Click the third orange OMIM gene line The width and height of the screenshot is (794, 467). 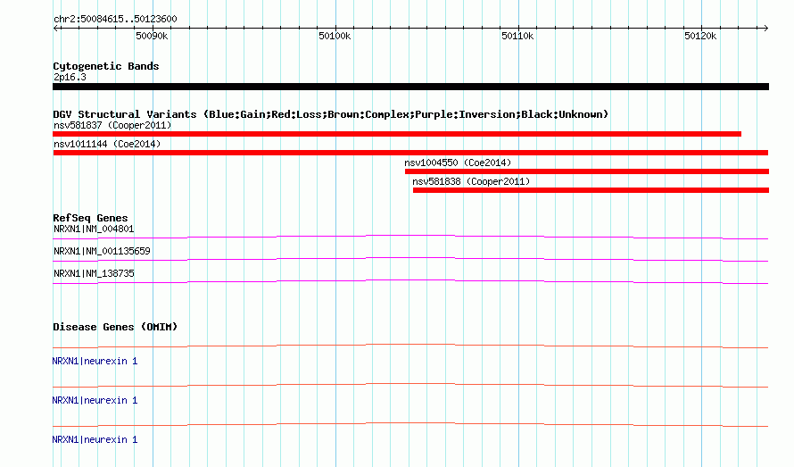coord(410,424)
